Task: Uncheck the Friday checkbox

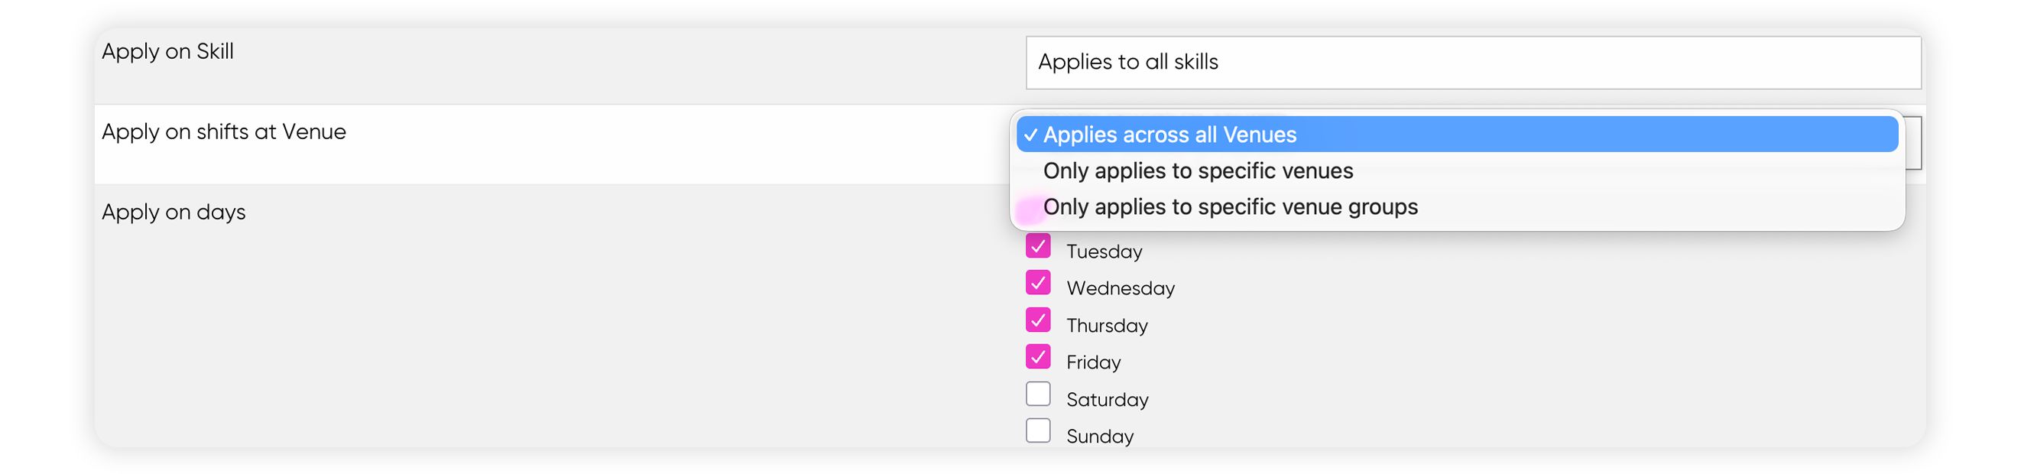Action: point(1037,357)
